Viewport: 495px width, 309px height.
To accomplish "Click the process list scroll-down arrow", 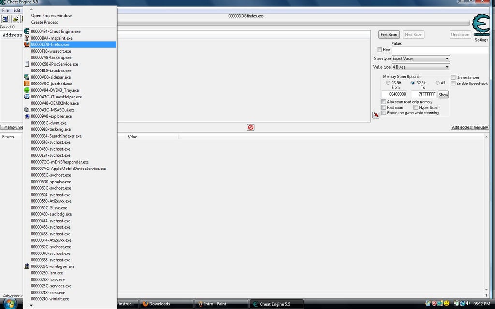I will click(31, 305).
